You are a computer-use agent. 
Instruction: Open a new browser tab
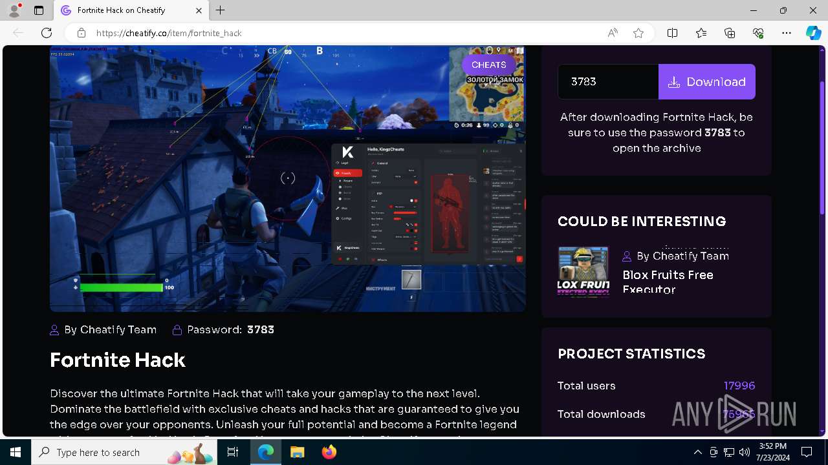click(x=221, y=10)
